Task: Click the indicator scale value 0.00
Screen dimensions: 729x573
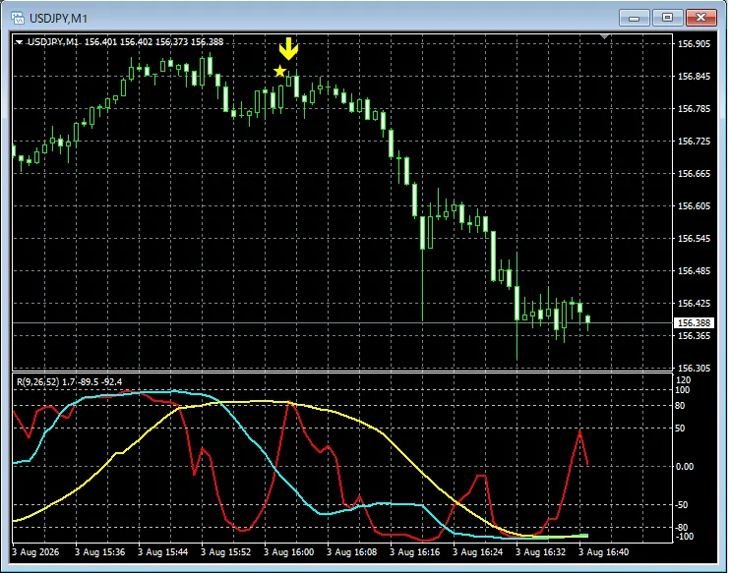Action: tap(685, 467)
